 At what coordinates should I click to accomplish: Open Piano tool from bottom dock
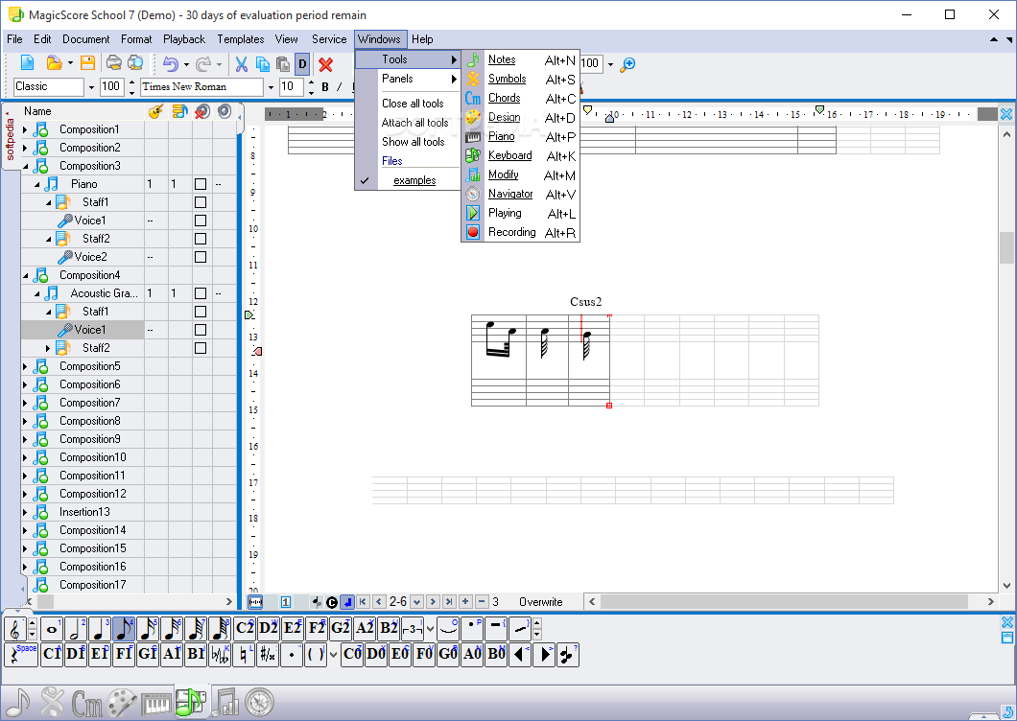(x=156, y=702)
